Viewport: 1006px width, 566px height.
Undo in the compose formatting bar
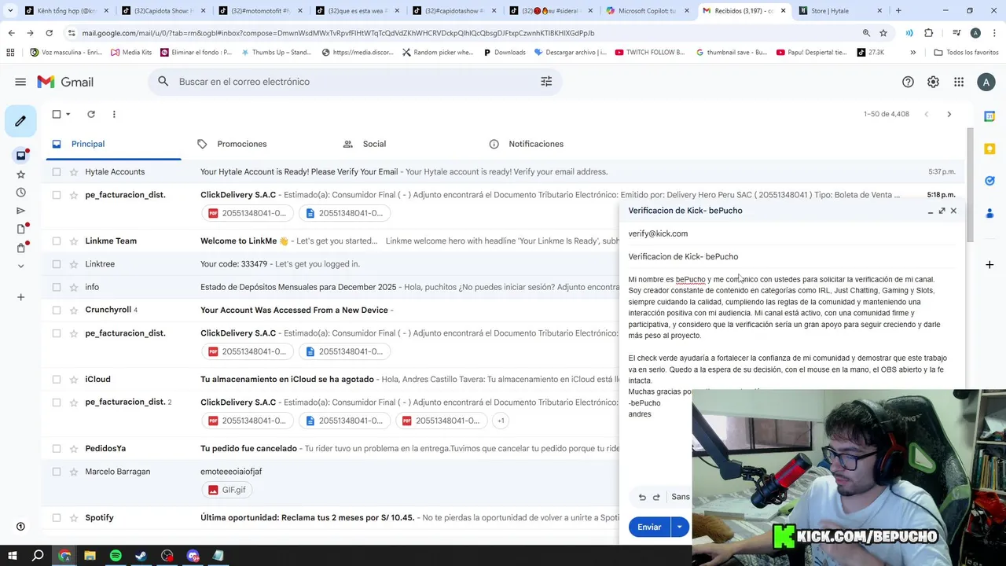[642, 497]
